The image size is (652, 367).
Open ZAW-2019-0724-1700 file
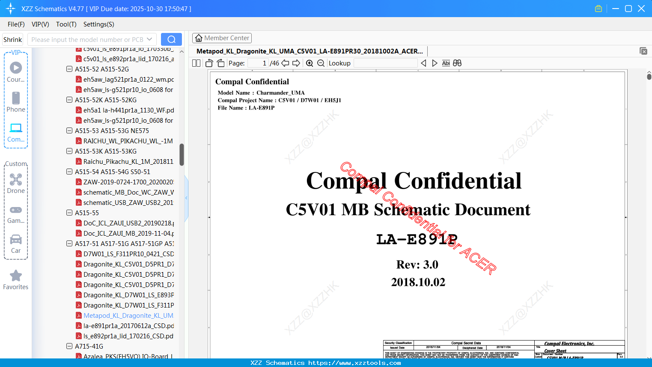coord(125,182)
